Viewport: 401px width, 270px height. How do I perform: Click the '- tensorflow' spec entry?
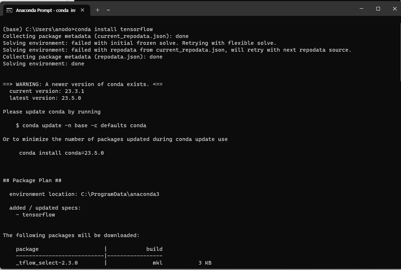pyautogui.click(x=35, y=215)
